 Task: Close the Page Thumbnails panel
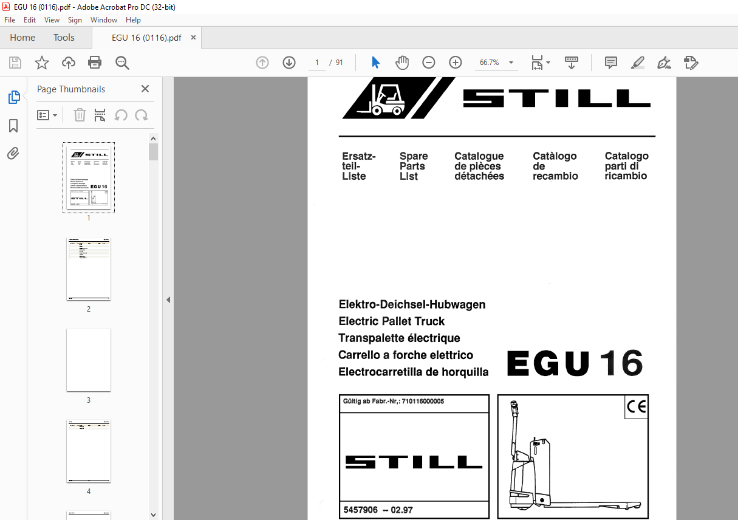pyautogui.click(x=145, y=89)
